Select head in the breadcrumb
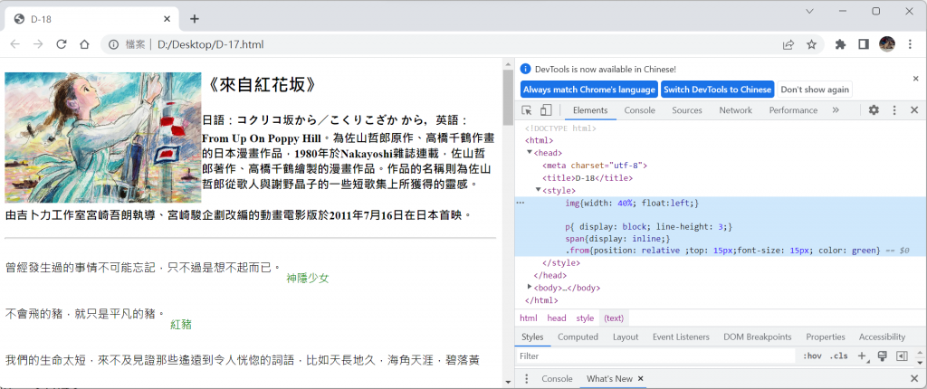The width and height of the screenshot is (927, 389). (557, 318)
